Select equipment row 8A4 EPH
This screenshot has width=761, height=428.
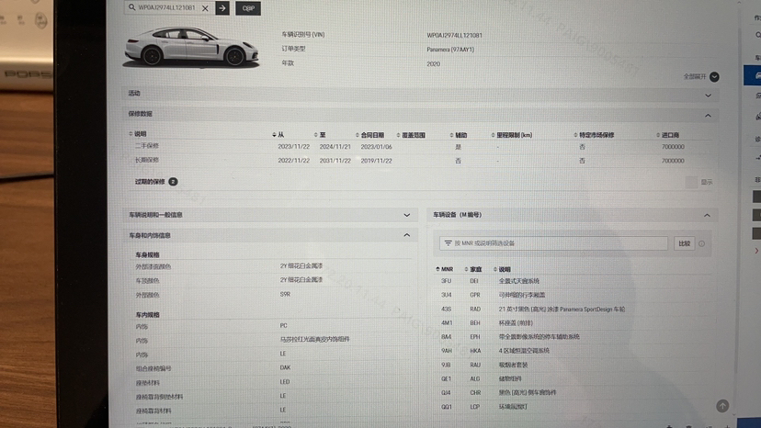point(573,336)
